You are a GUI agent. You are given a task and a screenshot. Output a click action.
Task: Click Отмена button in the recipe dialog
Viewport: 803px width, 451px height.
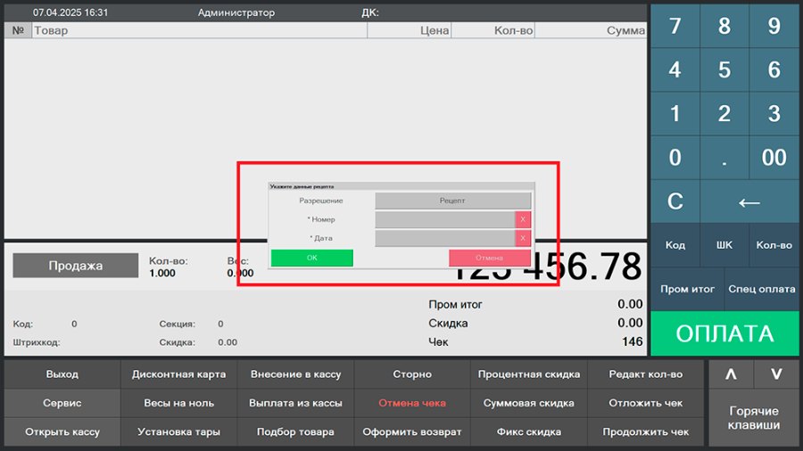click(x=489, y=258)
